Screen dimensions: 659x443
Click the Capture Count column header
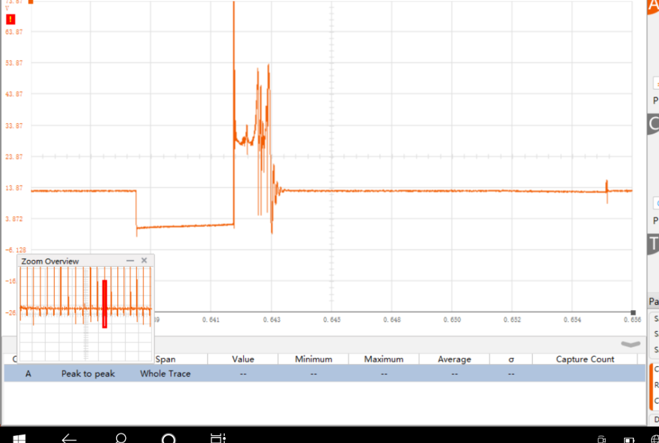pos(585,359)
